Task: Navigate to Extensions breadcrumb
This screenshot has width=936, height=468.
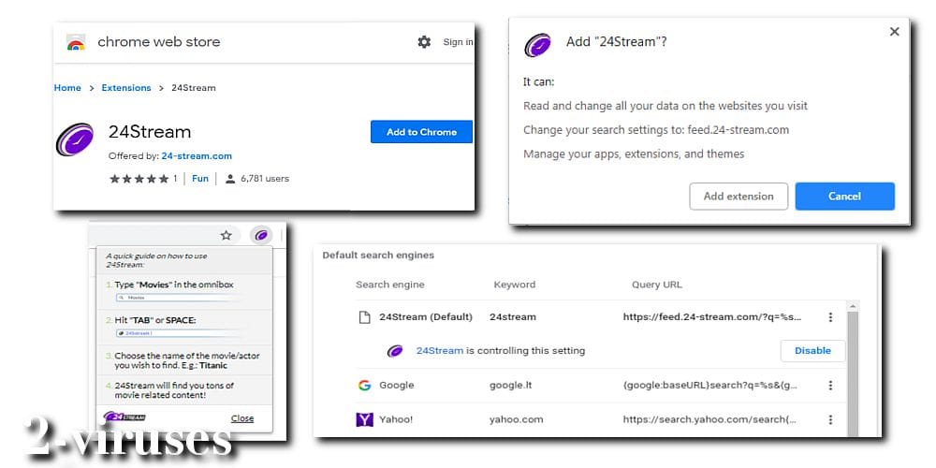Action: point(126,88)
